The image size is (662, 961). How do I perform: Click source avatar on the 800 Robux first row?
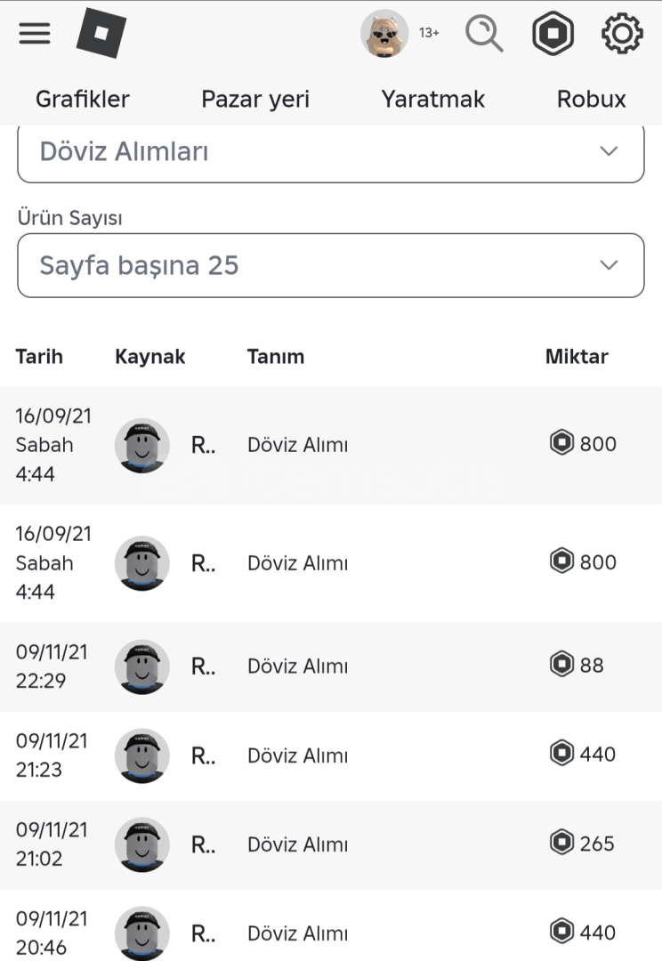[x=142, y=445]
